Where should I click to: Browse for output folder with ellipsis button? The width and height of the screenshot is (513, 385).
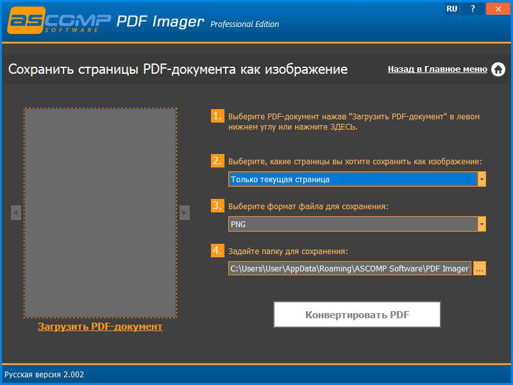click(x=480, y=268)
